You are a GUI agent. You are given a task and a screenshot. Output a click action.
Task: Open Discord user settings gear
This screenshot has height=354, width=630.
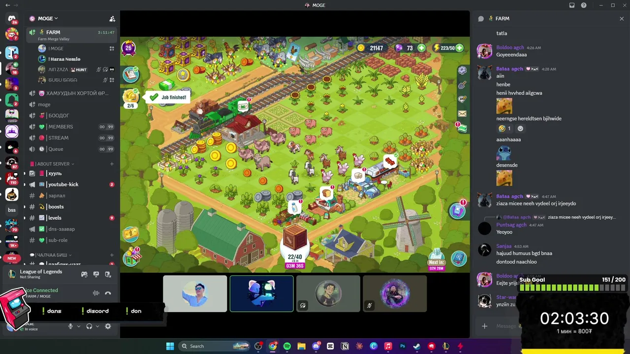click(x=108, y=326)
